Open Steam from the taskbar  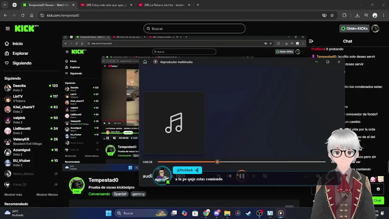[x=249, y=213]
